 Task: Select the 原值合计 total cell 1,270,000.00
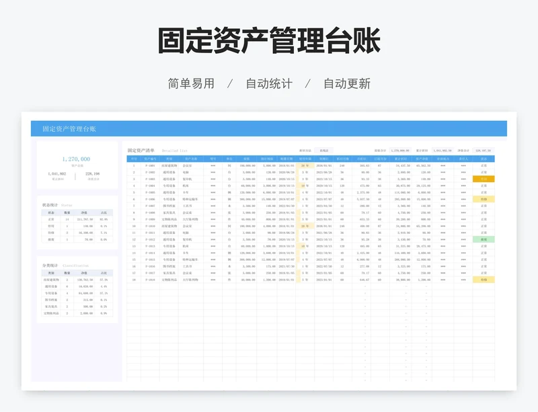[x=400, y=151]
